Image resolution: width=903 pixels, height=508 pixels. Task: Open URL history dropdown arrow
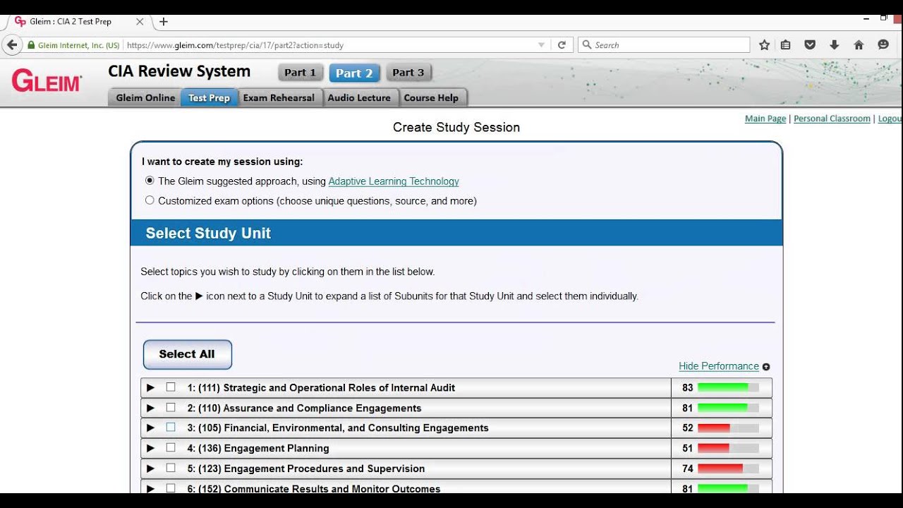(x=542, y=45)
